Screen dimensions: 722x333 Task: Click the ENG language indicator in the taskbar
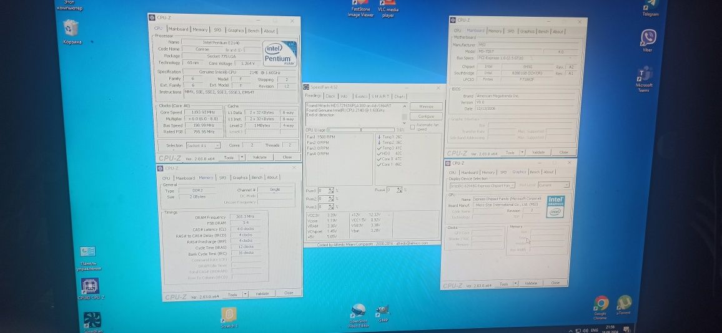pos(594,331)
